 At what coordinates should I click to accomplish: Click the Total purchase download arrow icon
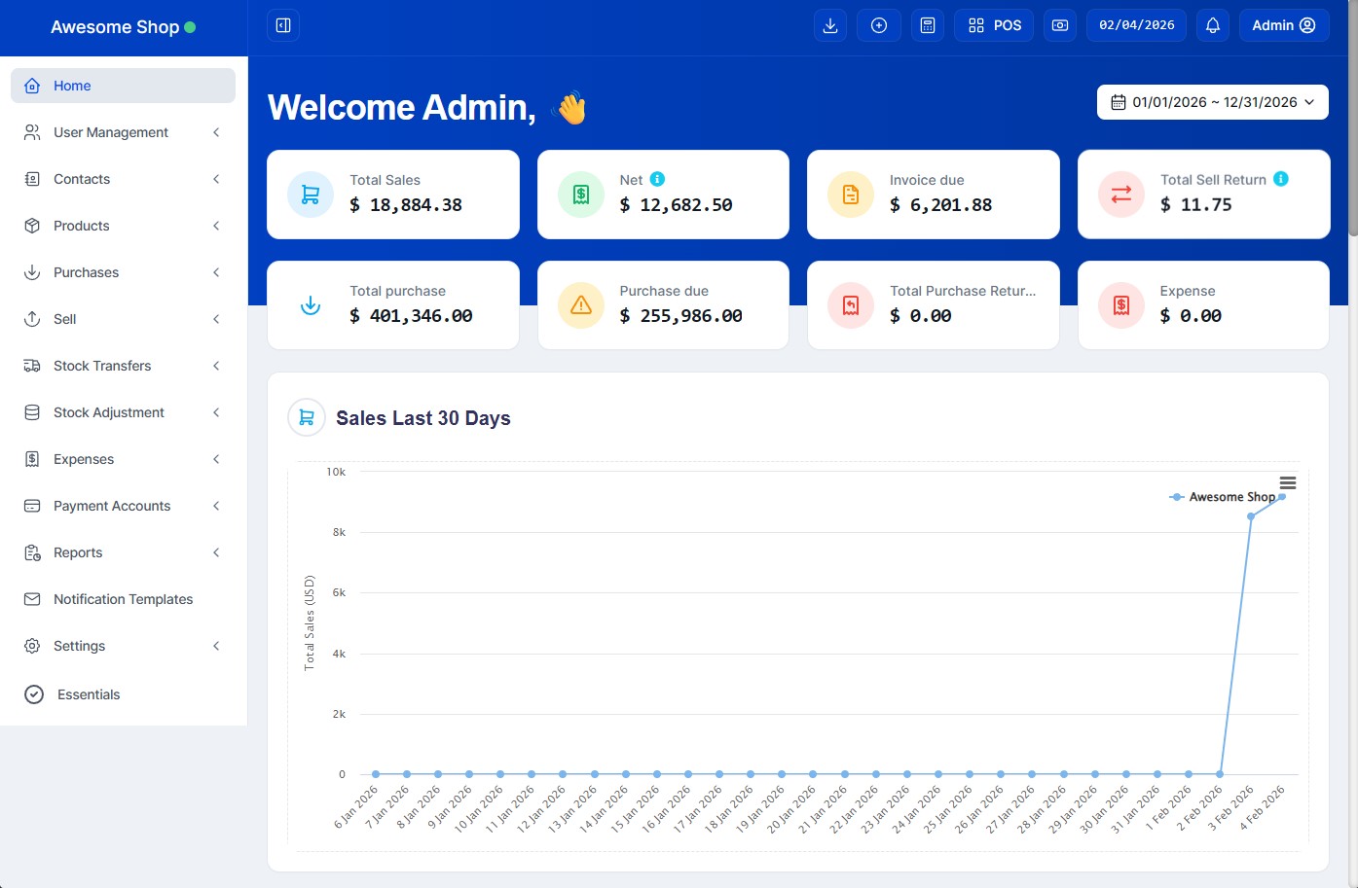[311, 305]
